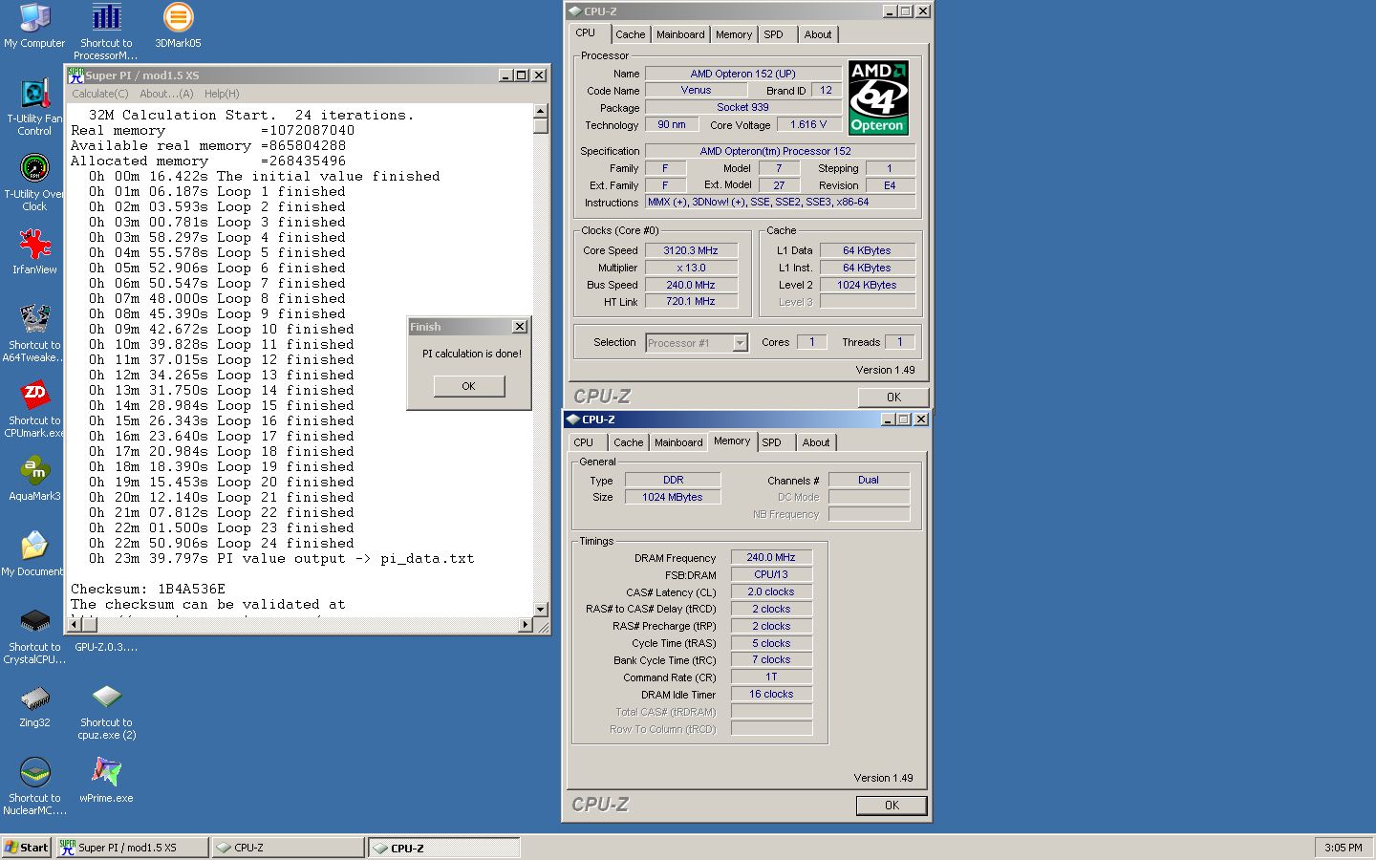Viewport: 1376px width, 860px height.
Task: Click the Command Rate 1T value
Action: pos(771,677)
